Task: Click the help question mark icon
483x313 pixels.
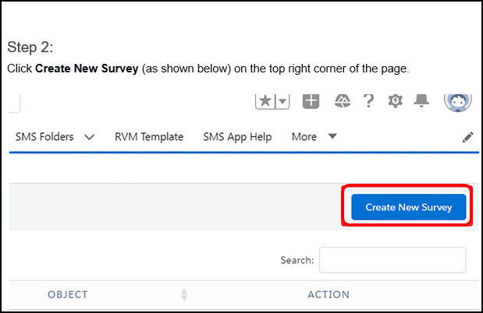Action: [369, 101]
